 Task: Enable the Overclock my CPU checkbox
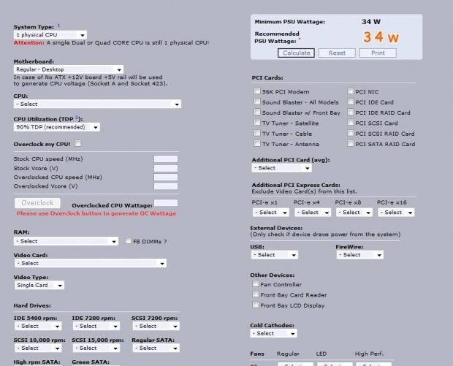(x=78, y=143)
